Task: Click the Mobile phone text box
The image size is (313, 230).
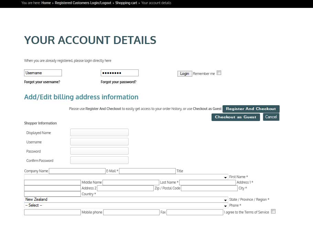Action: pos(131,212)
